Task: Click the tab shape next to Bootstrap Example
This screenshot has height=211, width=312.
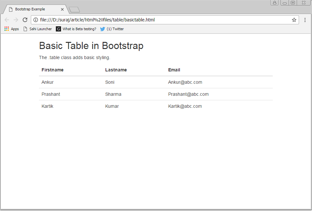Action: click(74, 9)
